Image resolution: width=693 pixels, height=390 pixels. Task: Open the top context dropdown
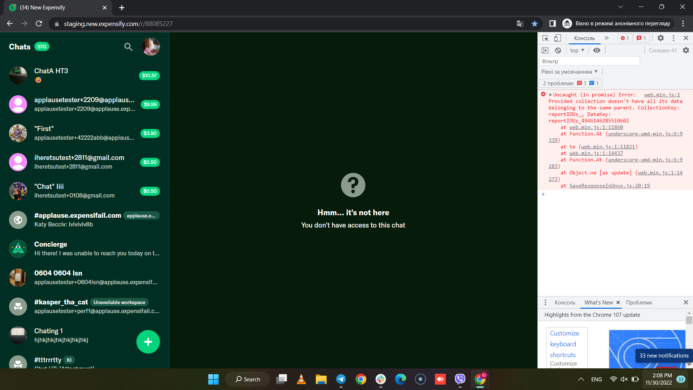pyautogui.click(x=577, y=51)
